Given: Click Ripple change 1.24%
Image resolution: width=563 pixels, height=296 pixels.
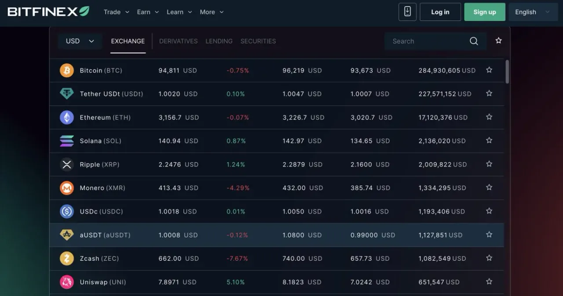Looking at the screenshot, I should 236,164.
